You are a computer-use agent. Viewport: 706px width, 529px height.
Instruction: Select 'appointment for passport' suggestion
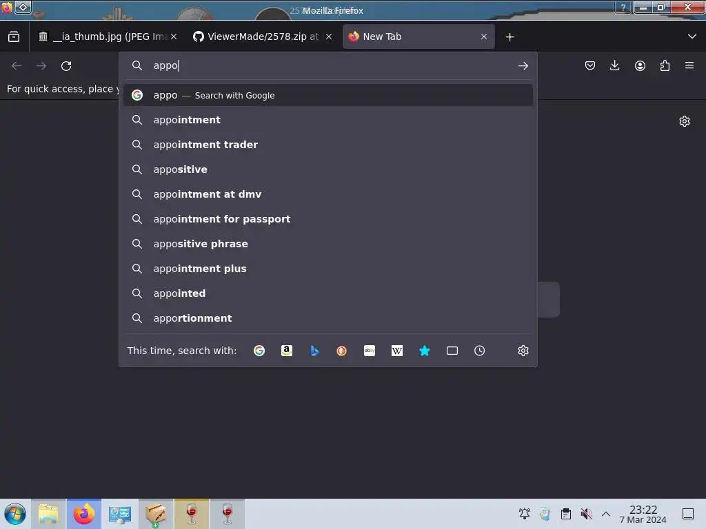point(327,219)
